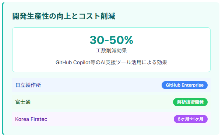
Task: Click the word Copilot in description
Action: [82, 63]
